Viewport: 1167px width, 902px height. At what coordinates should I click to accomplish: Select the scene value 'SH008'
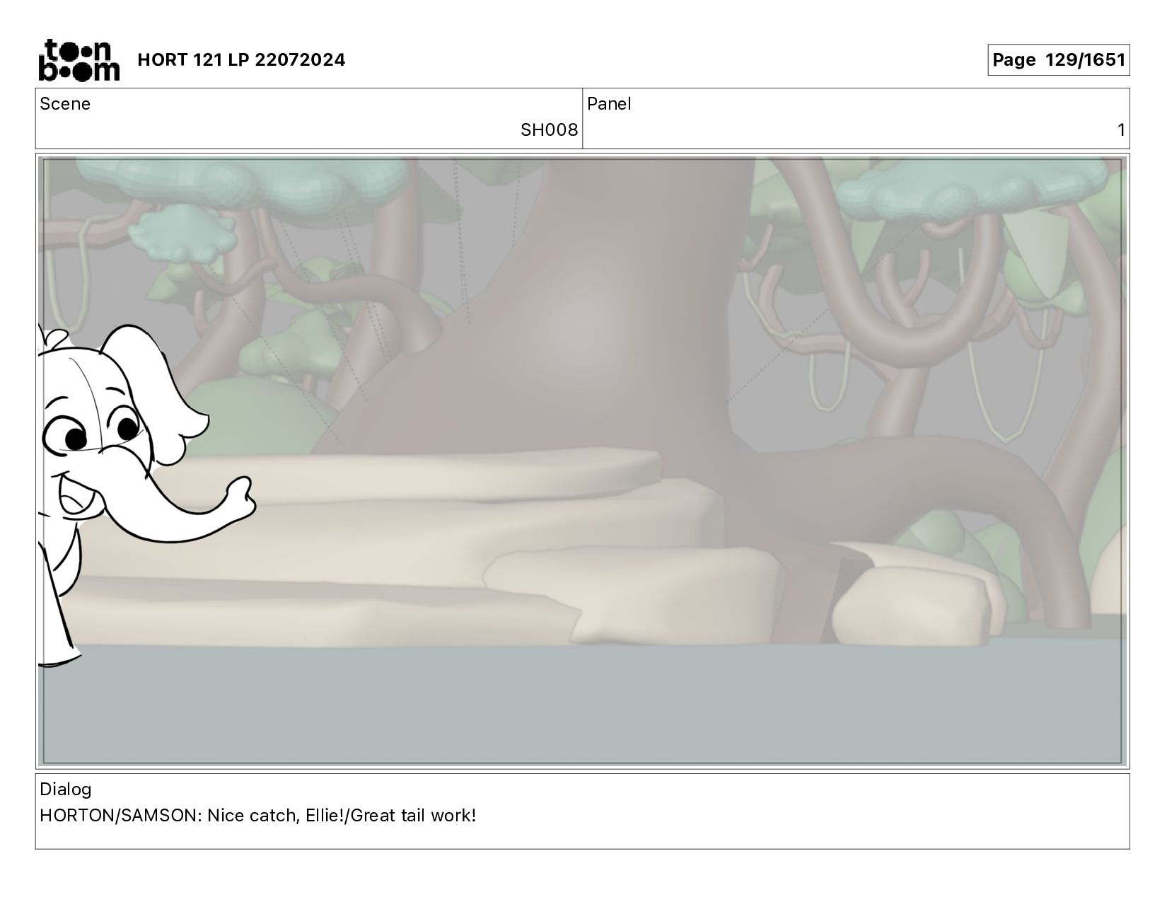click(x=549, y=130)
